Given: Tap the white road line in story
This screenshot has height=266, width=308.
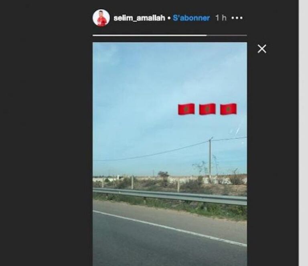Looking at the screenshot, I should 170,228.
